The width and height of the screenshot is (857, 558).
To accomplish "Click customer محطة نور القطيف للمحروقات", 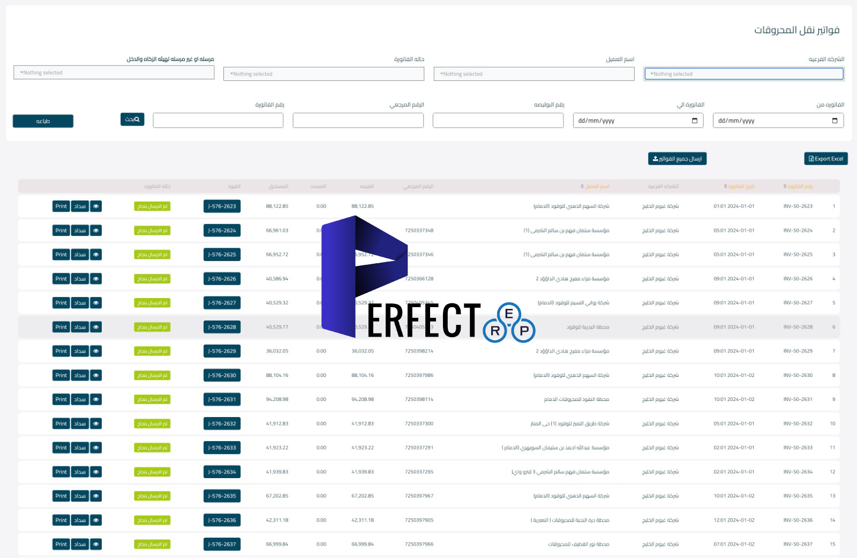I will 578,544.
